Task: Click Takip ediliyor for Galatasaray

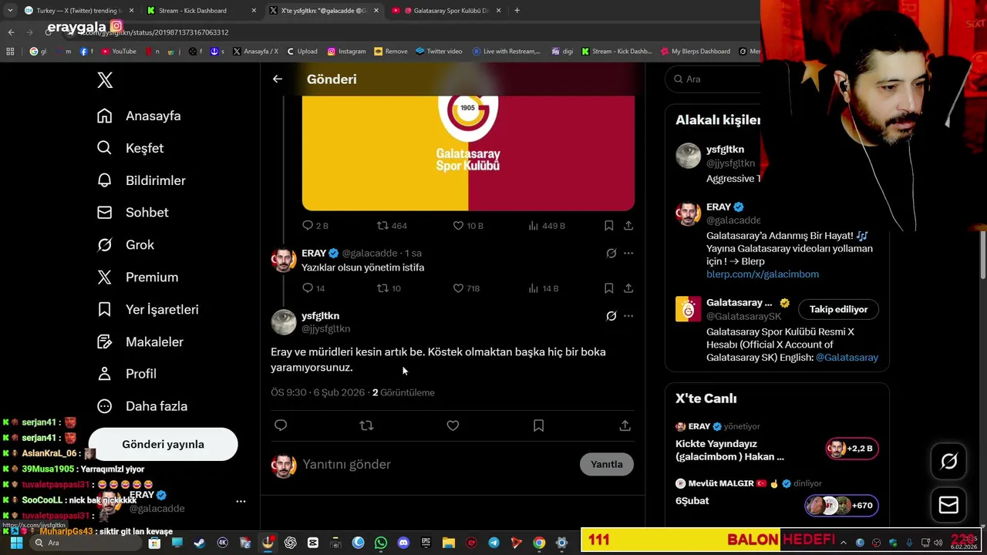Action: [838, 309]
